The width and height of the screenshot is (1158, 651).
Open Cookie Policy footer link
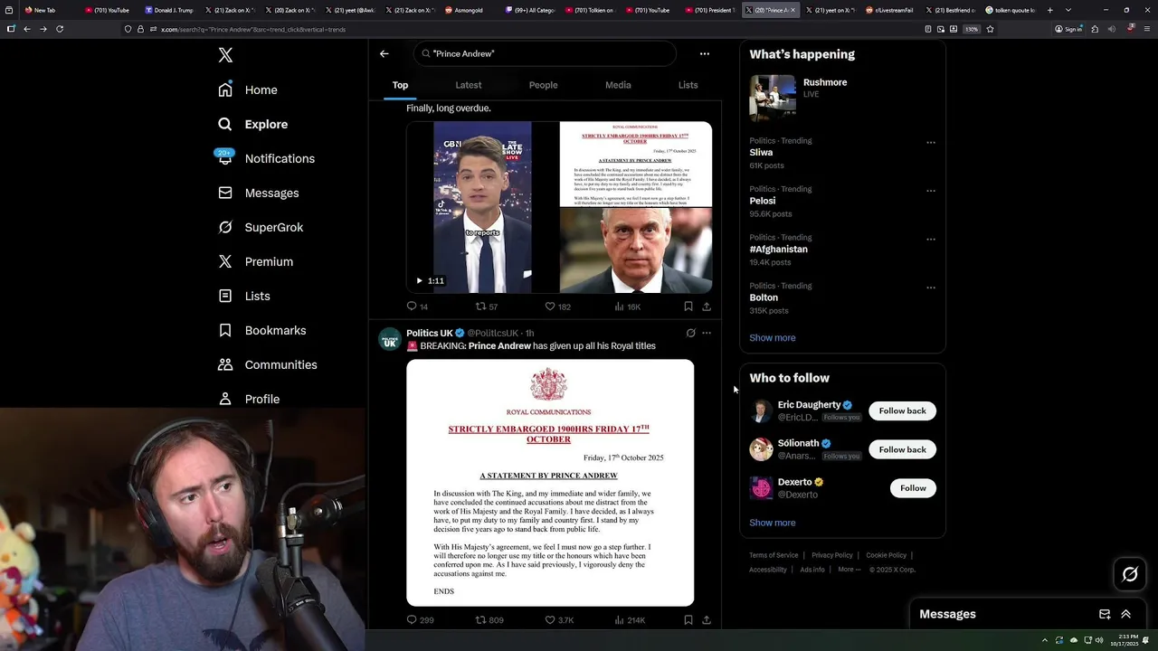pos(886,555)
